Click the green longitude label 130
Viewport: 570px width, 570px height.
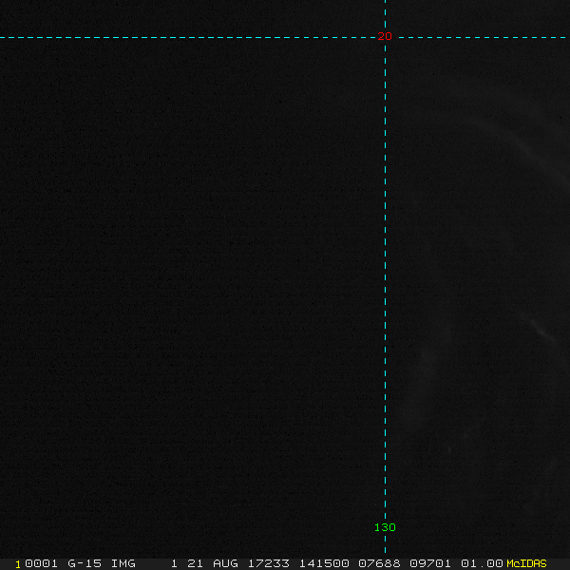[385, 527]
